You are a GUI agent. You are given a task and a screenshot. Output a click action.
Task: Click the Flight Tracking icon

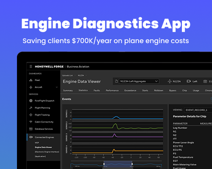tap(31, 115)
